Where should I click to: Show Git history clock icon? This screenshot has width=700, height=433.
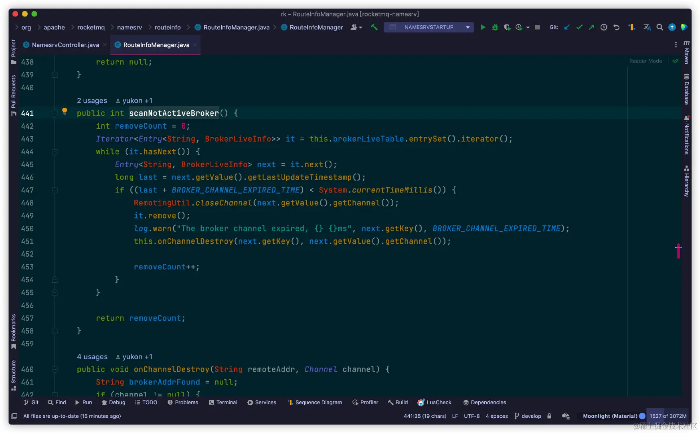click(x=604, y=27)
